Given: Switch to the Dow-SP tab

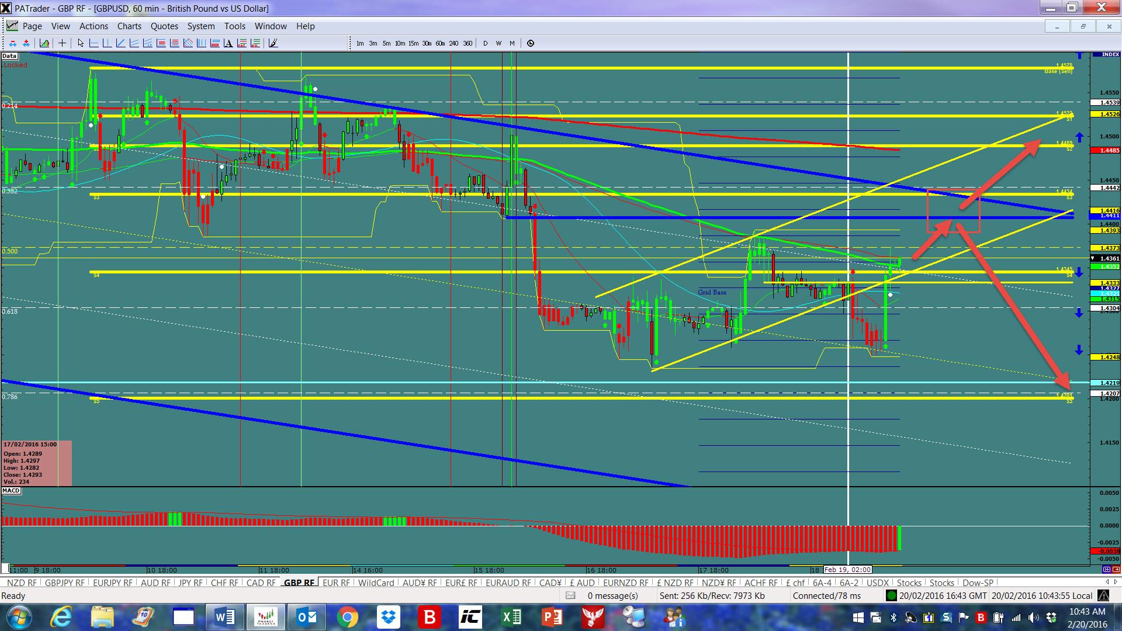Looking at the screenshot, I should tap(977, 583).
